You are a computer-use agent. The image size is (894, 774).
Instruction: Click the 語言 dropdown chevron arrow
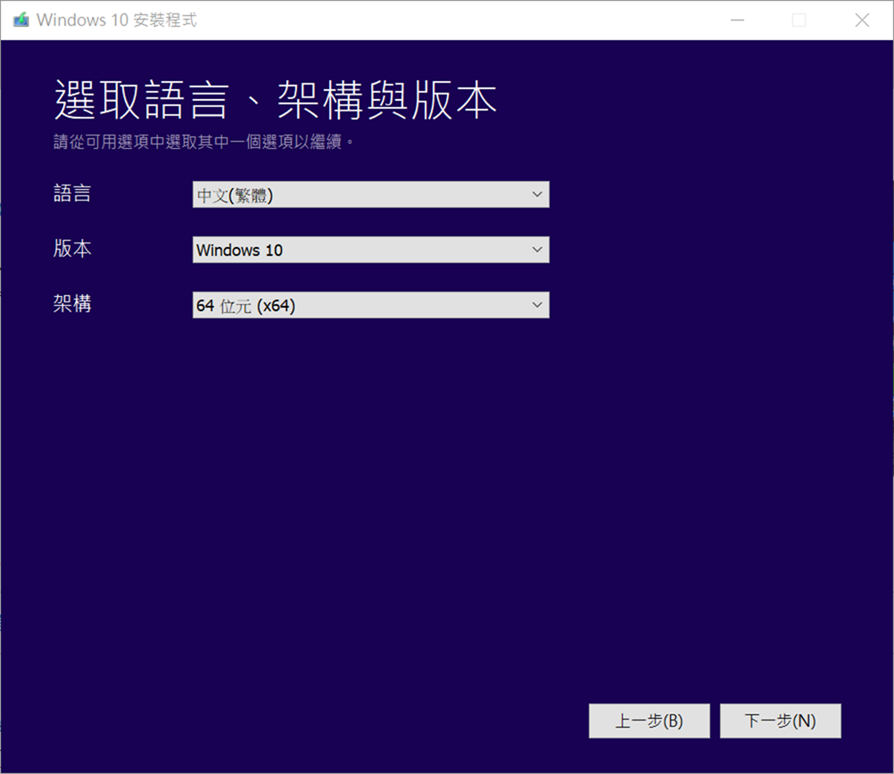click(537, 194)
